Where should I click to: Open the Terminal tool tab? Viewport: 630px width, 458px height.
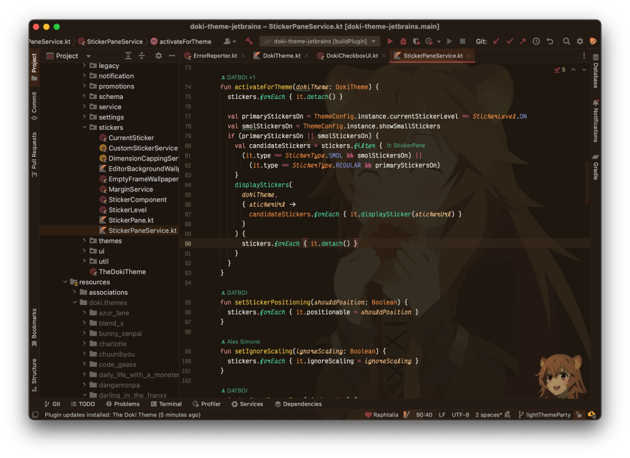coord(166,404)
